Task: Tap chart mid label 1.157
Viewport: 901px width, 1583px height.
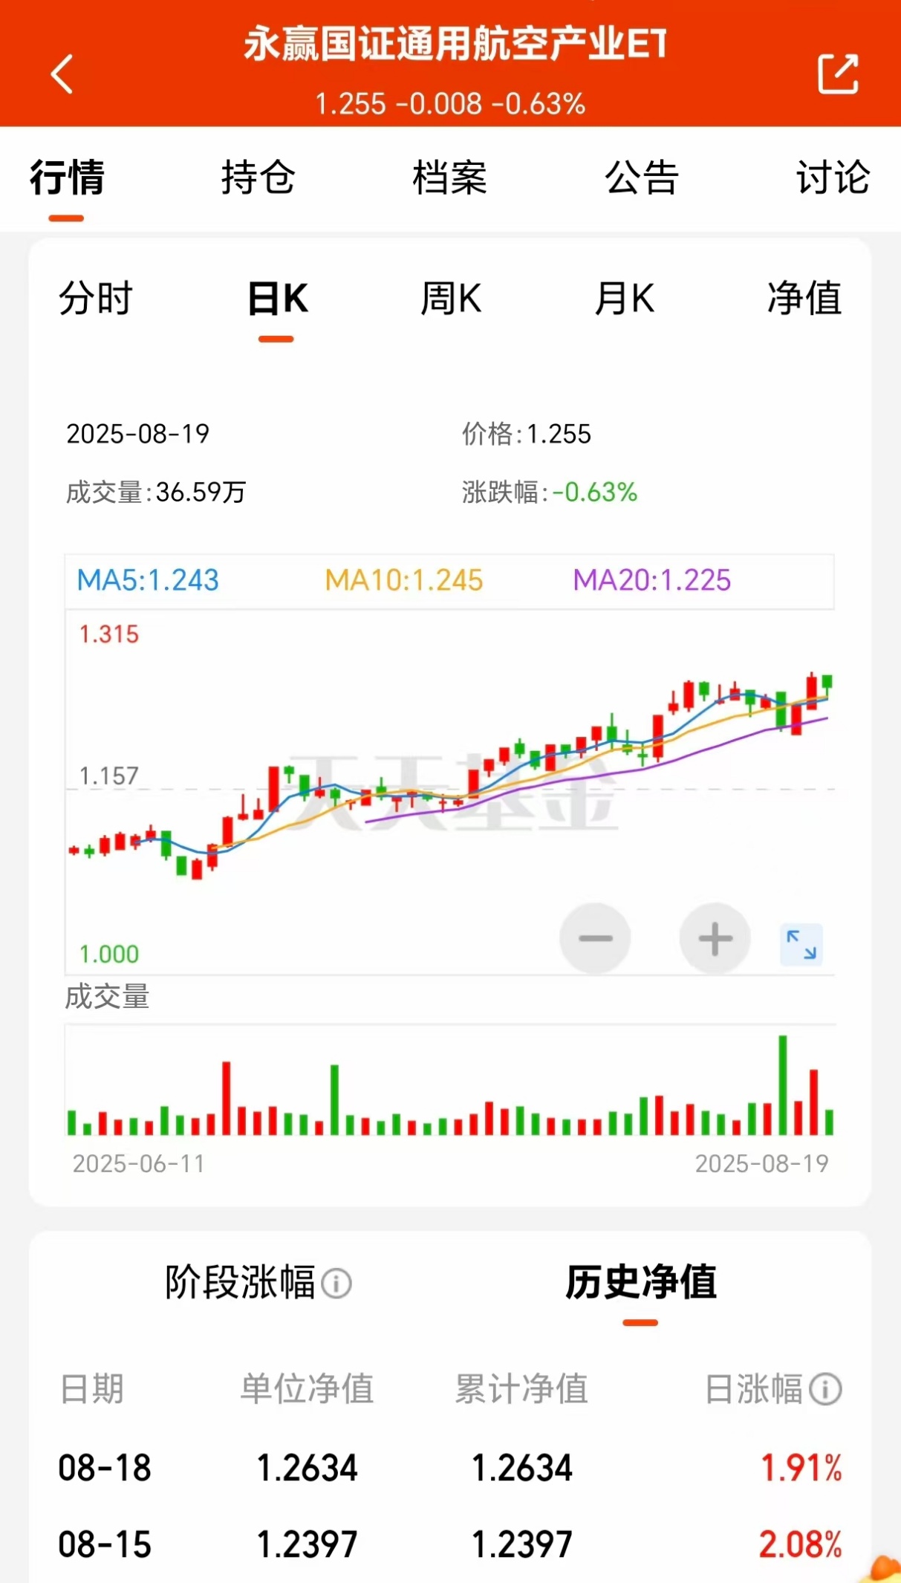Action: click(x=109, y=776)
